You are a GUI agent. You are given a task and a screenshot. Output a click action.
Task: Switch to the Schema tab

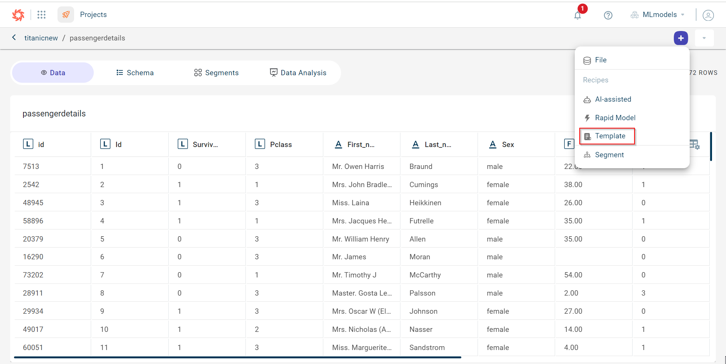pos(135,73)
